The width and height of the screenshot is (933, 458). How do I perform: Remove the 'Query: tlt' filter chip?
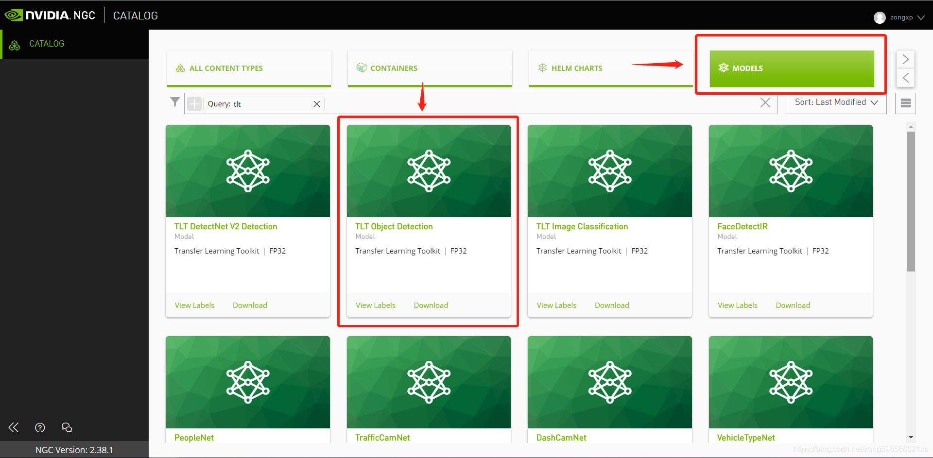click(316, 104)
